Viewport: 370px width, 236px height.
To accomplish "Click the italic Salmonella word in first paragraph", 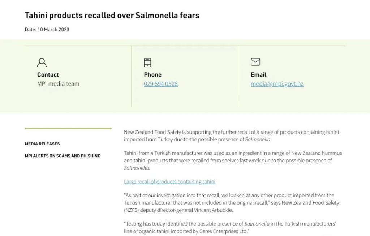I will (x=258, y=139).
